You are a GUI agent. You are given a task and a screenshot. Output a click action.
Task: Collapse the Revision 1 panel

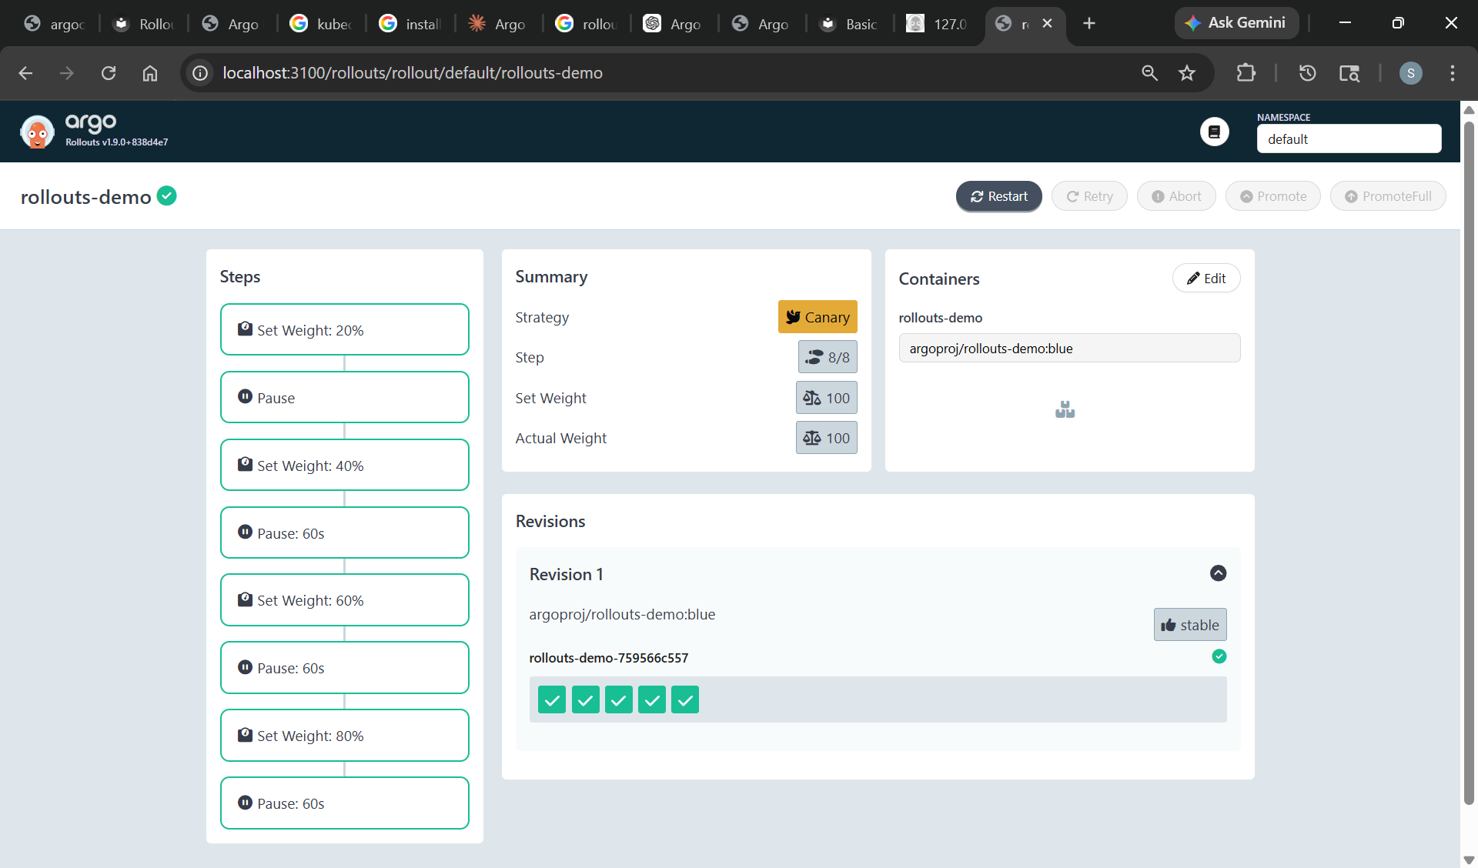(x=1219, y=573)
